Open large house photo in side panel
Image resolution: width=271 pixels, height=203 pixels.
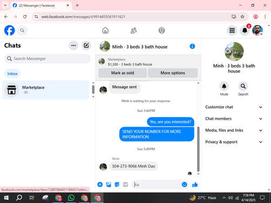[234, 51]
